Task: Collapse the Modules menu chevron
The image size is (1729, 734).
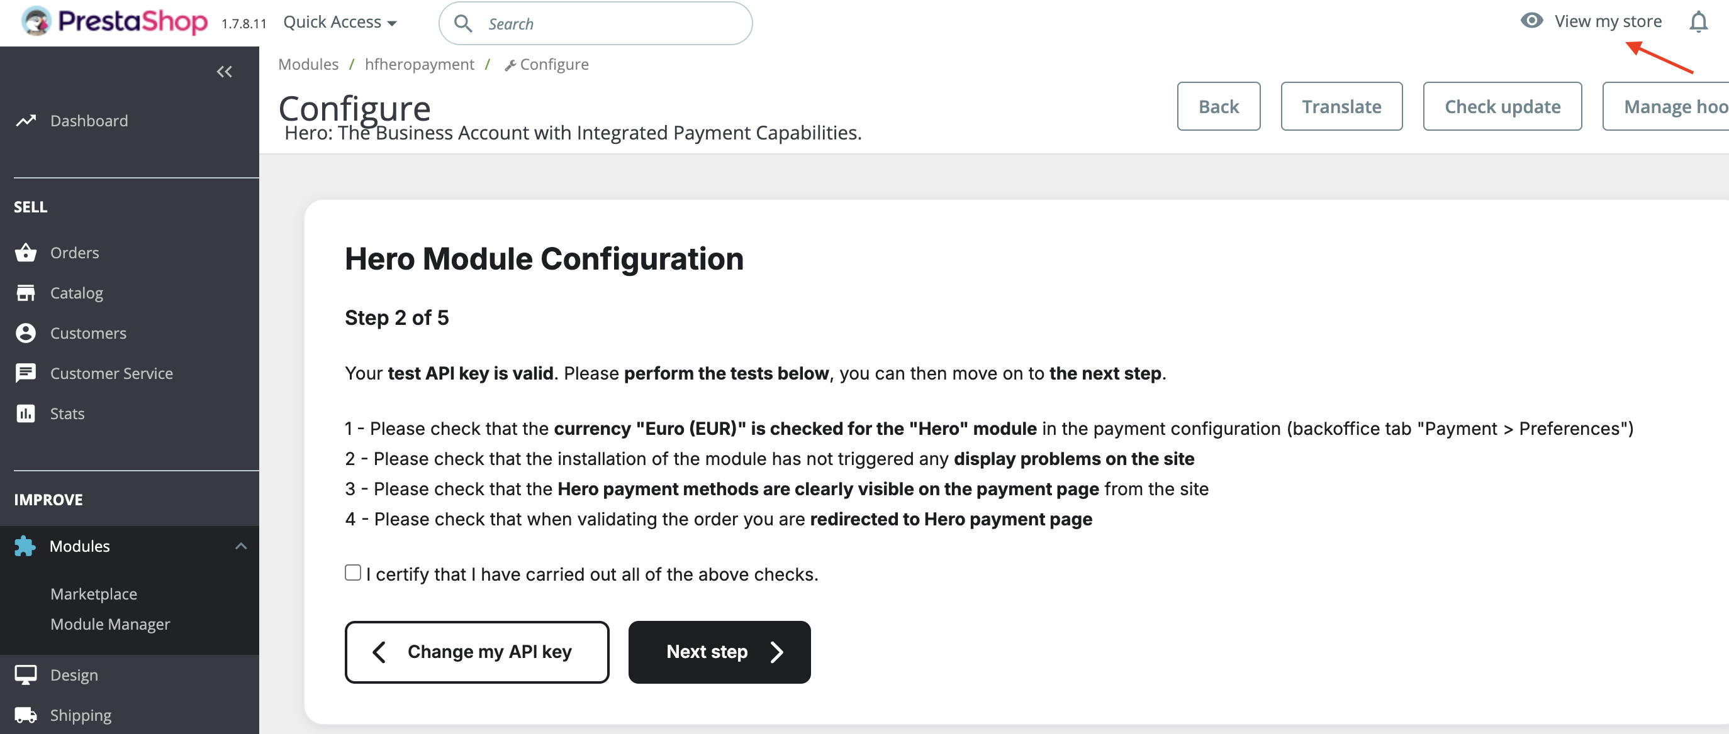Action: click(x=241, y=546)
